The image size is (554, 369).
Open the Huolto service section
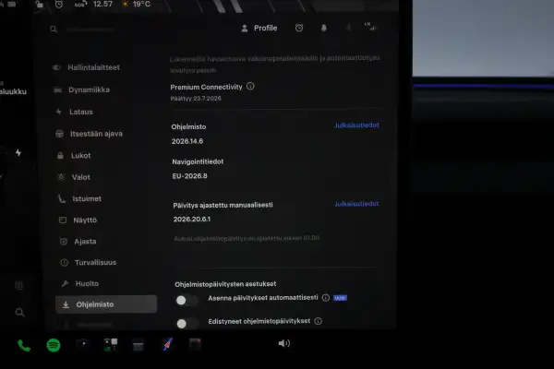point(80,283)
